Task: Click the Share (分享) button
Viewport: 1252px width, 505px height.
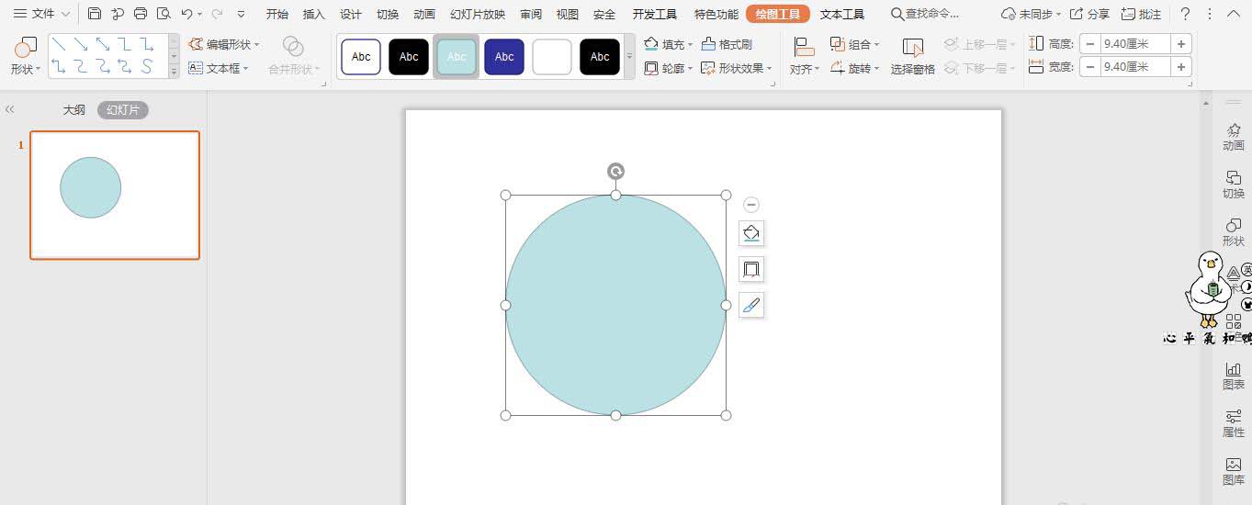Action: click(x=1089, y=14)
